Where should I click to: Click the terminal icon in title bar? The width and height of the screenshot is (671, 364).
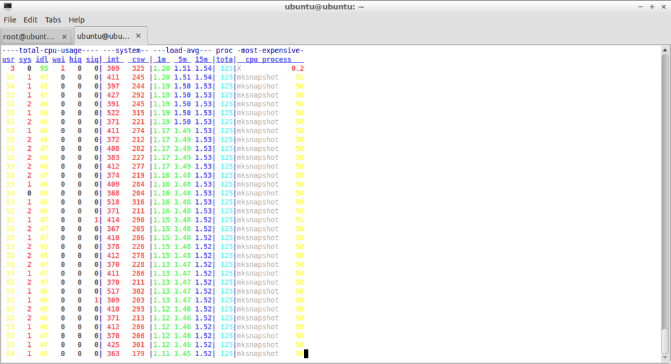click(x=8, y=7)
